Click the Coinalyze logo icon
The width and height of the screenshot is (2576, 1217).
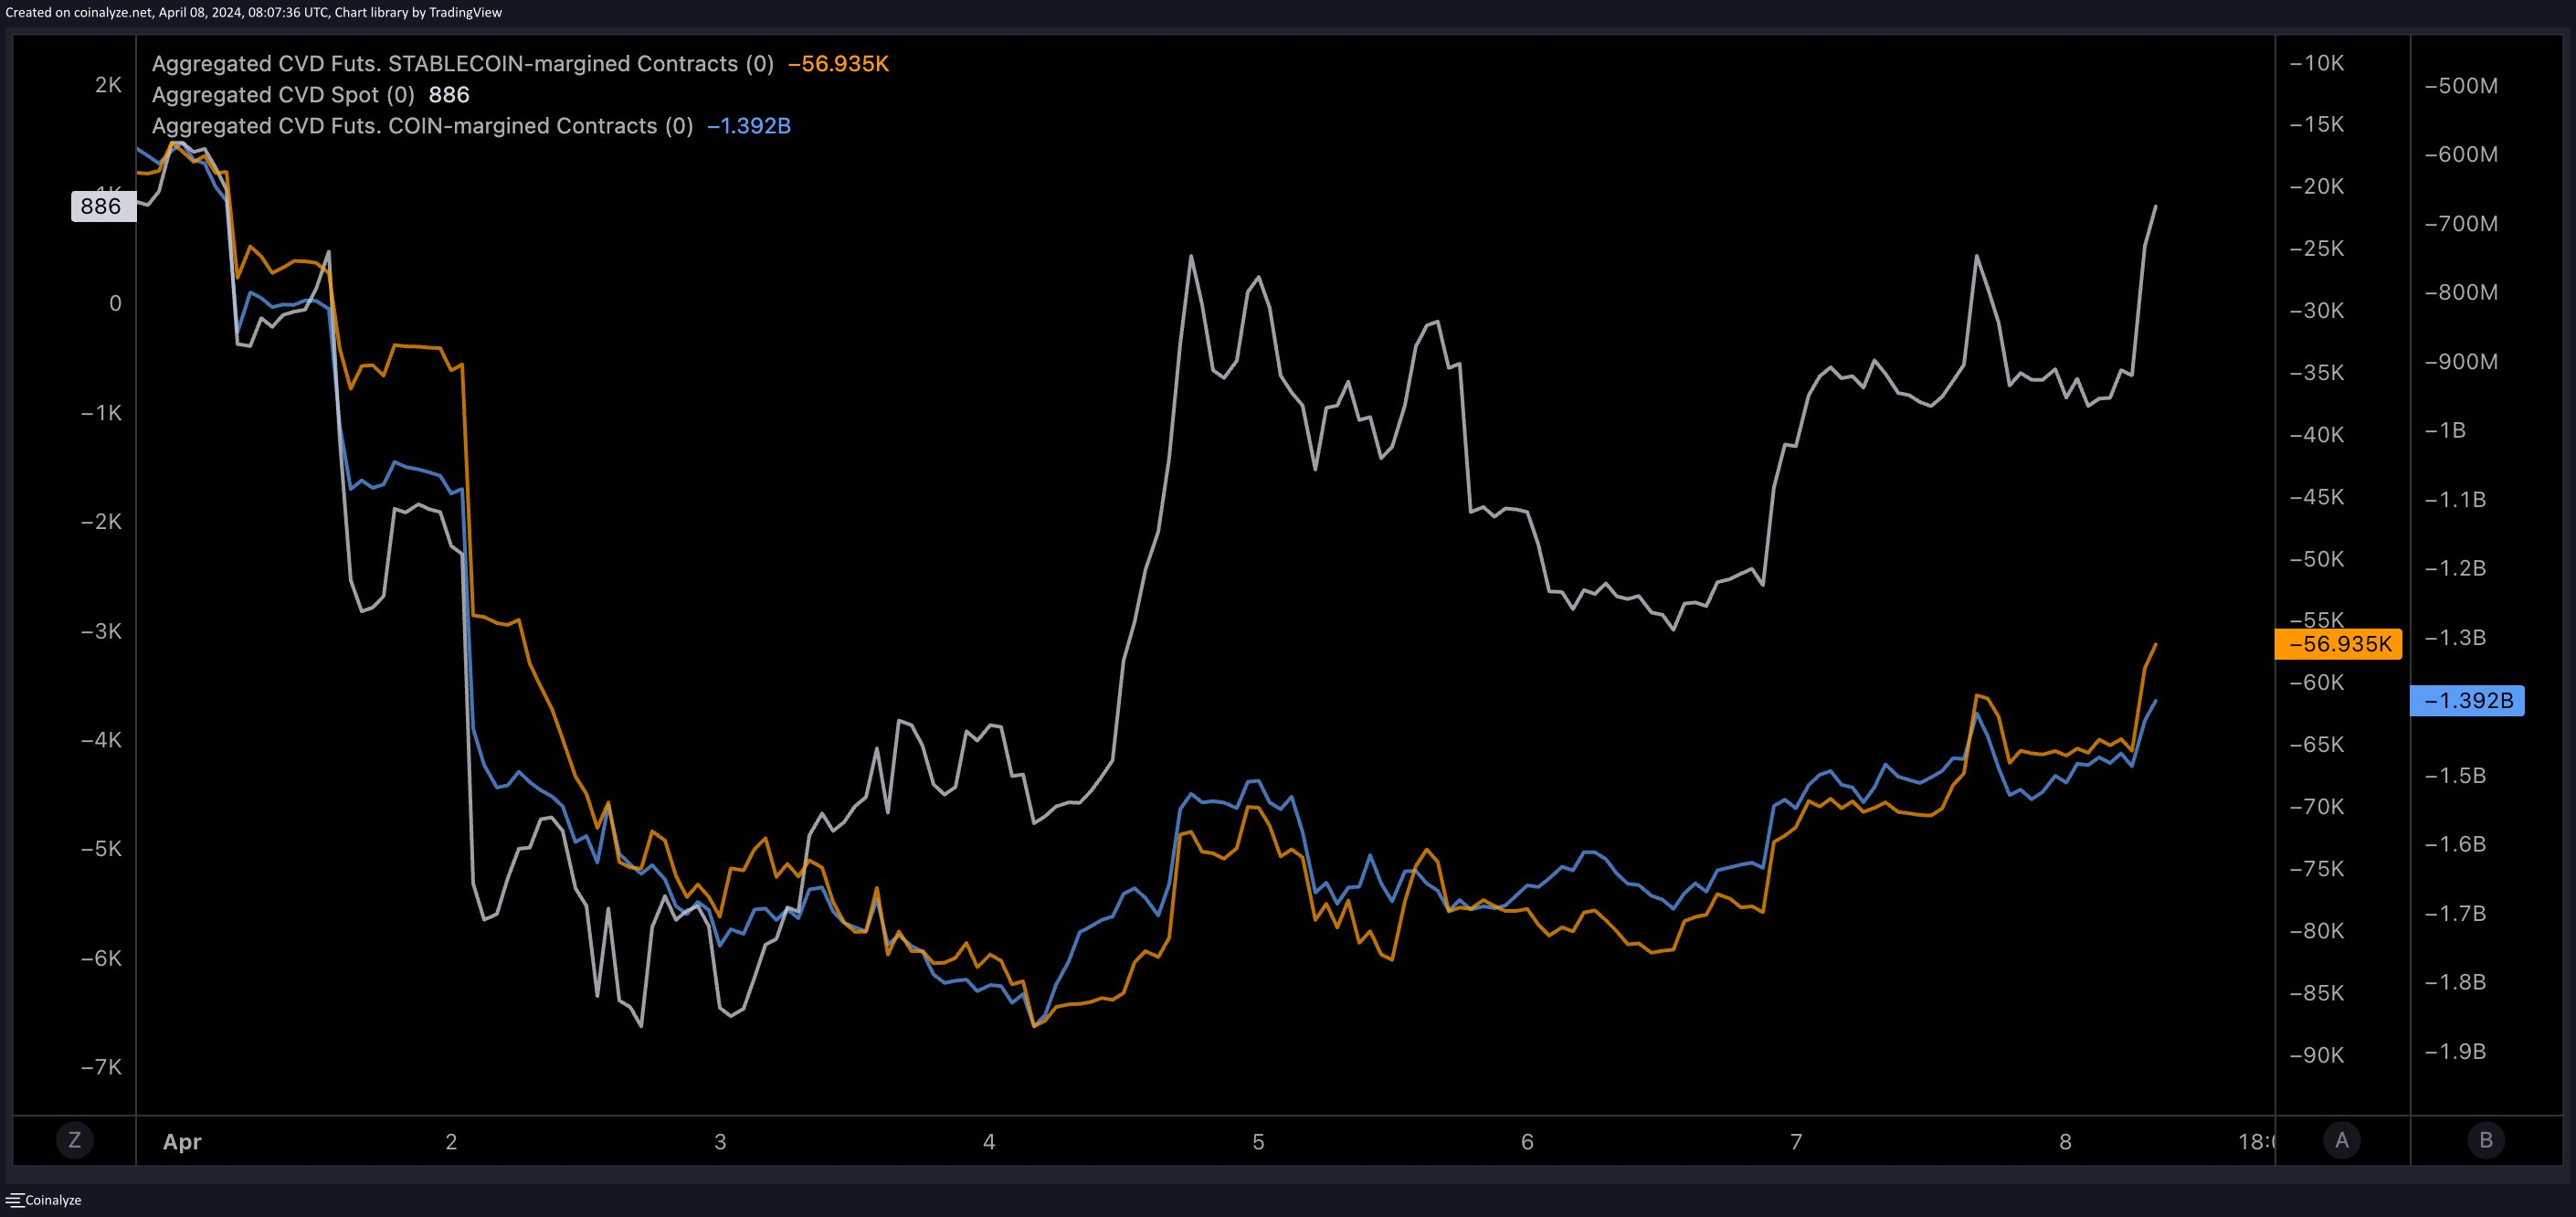(14, 1200)
